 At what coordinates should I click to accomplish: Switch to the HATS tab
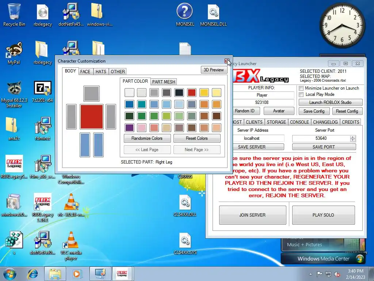pos(101,71)
